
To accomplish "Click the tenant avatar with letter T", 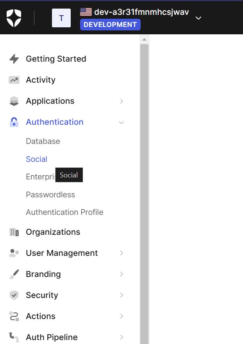I will point(61,18).
